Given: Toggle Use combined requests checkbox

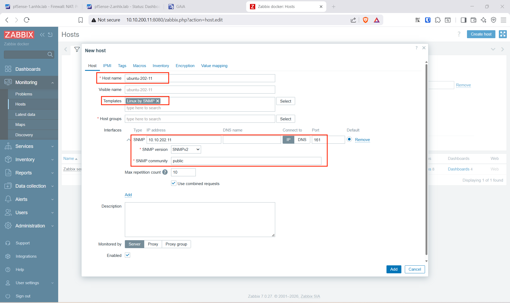Looking at the screenshot, I should (x=174, y=183).
